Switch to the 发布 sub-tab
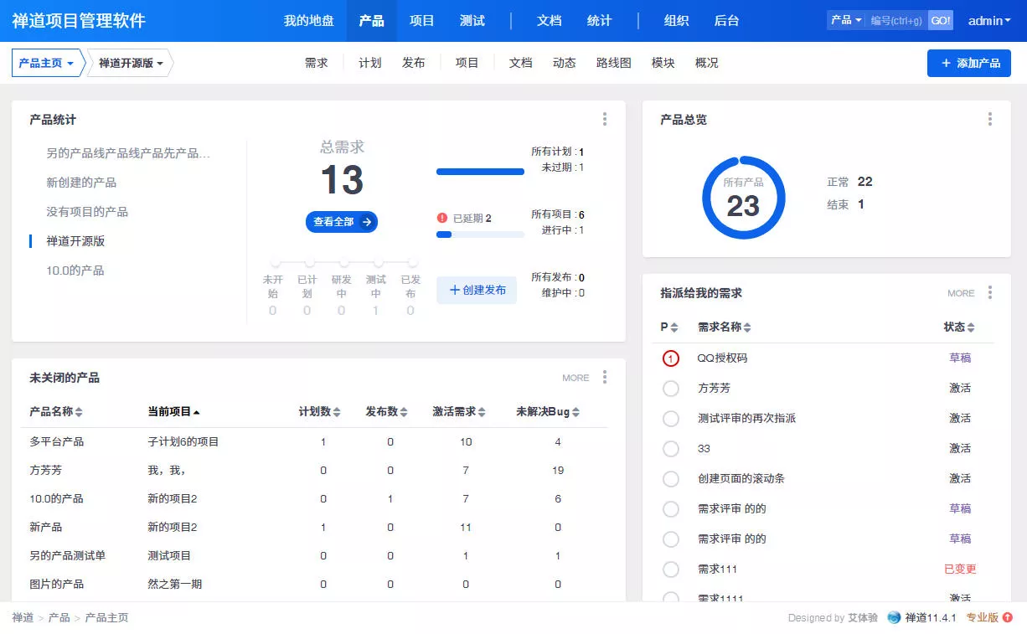1027x634 pixels. [414, 63]
